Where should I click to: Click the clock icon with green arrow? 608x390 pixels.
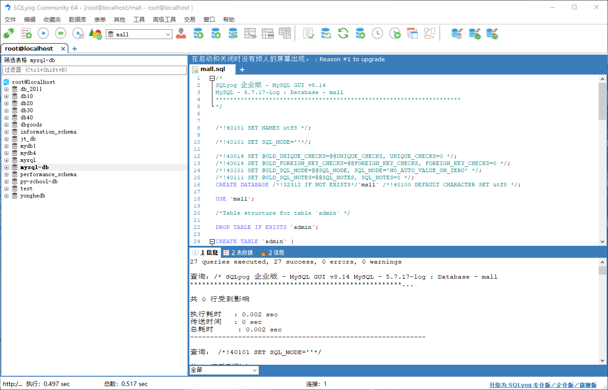click(395, 33)
